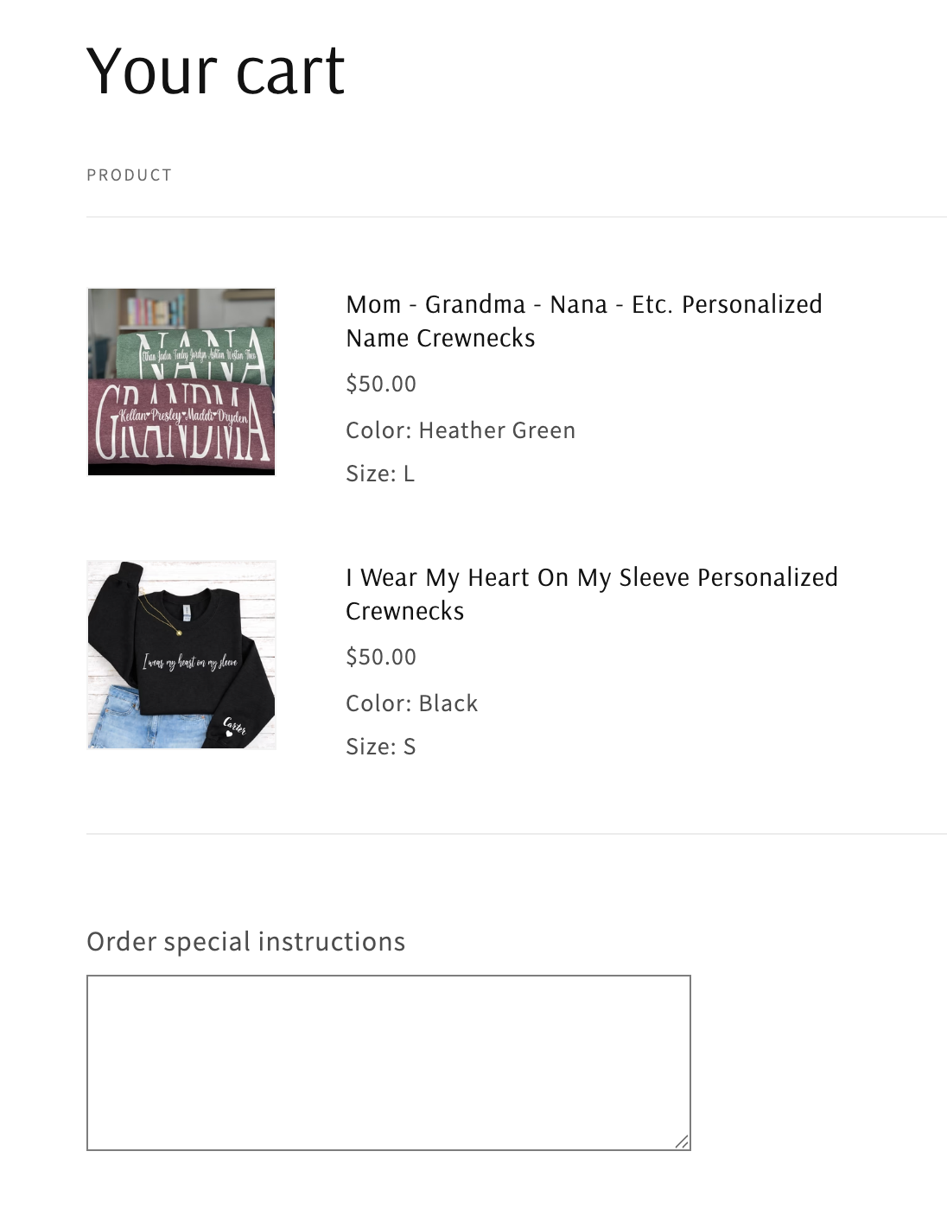947x1215 pixels.
Task: Click the Color: Heather Green variant text
Action: click(460, 429)
